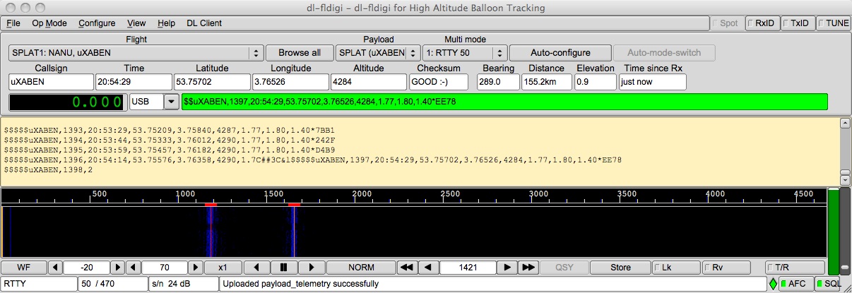The image size is (852, 293).
Task: Click the Elevation field 0.9
Action: [596, 82]
